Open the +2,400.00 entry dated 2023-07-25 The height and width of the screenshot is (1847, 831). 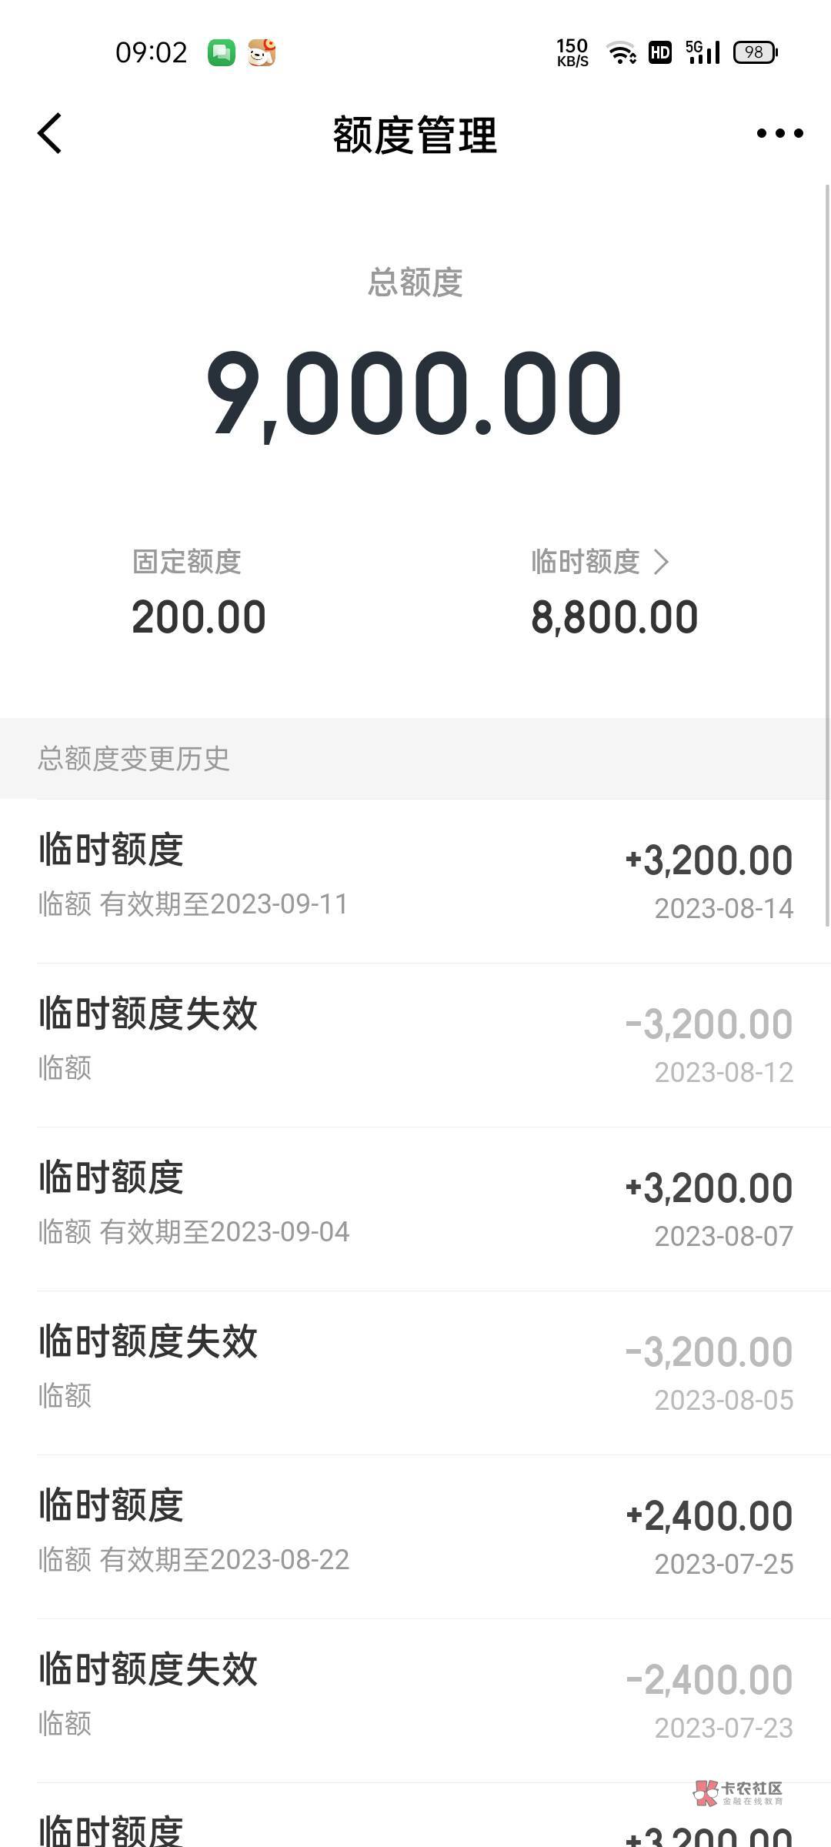pos(415,1536)
